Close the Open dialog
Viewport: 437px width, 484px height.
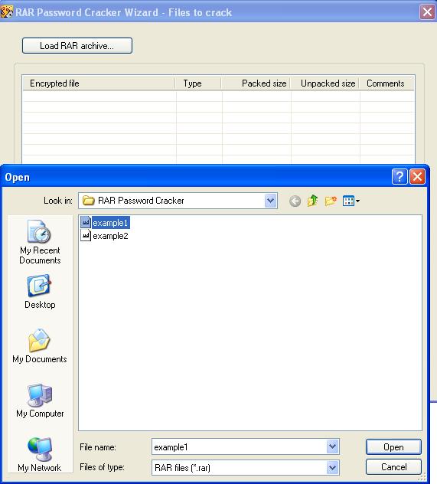[x=417, y=177]
